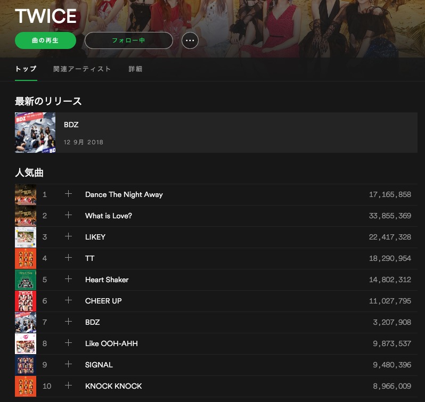Click play count 8,966,009

click(392, 386)
